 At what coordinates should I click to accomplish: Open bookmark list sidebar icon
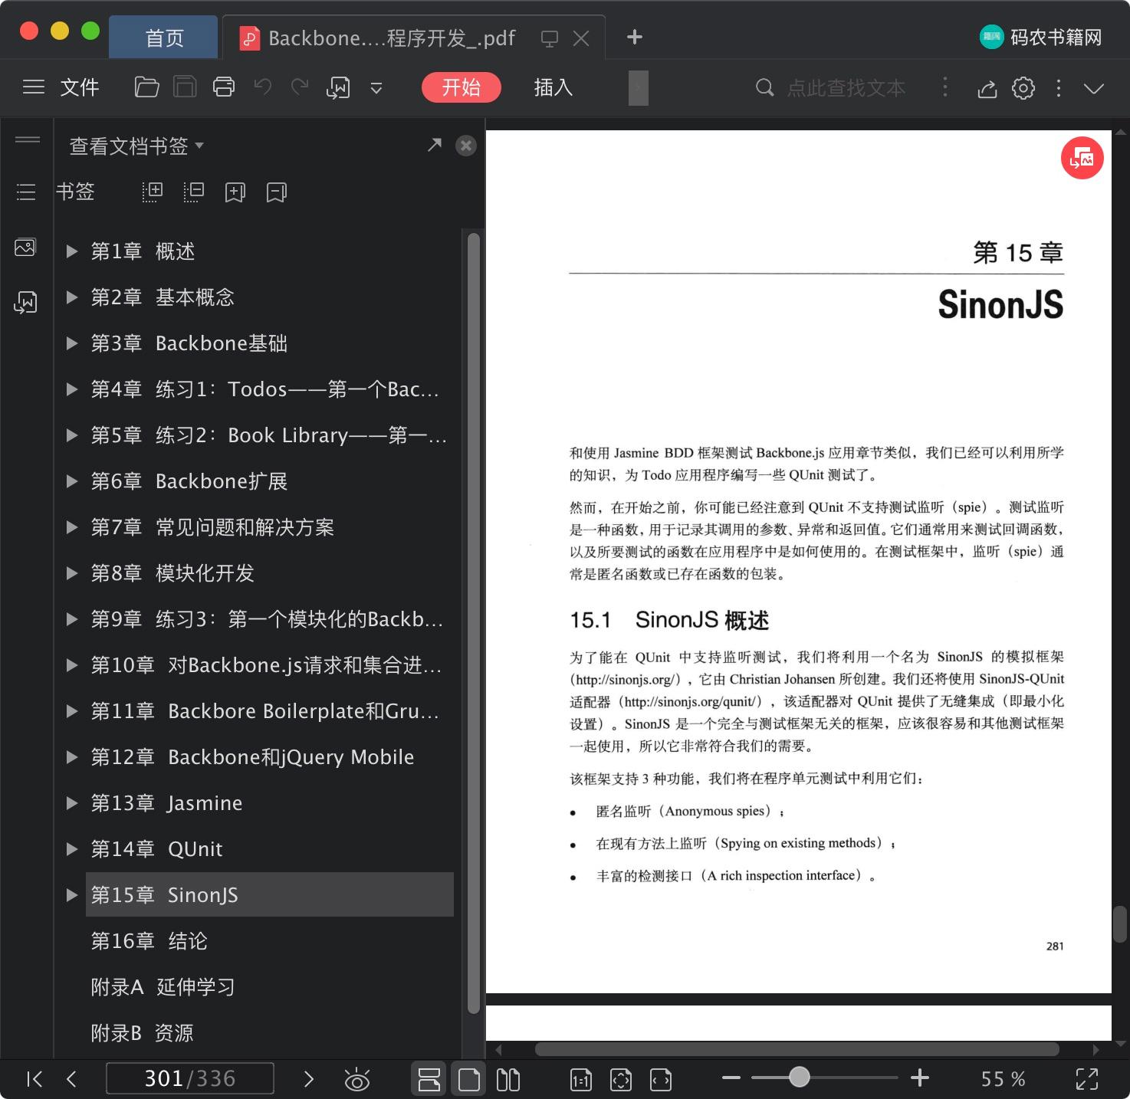pos(26,192)
